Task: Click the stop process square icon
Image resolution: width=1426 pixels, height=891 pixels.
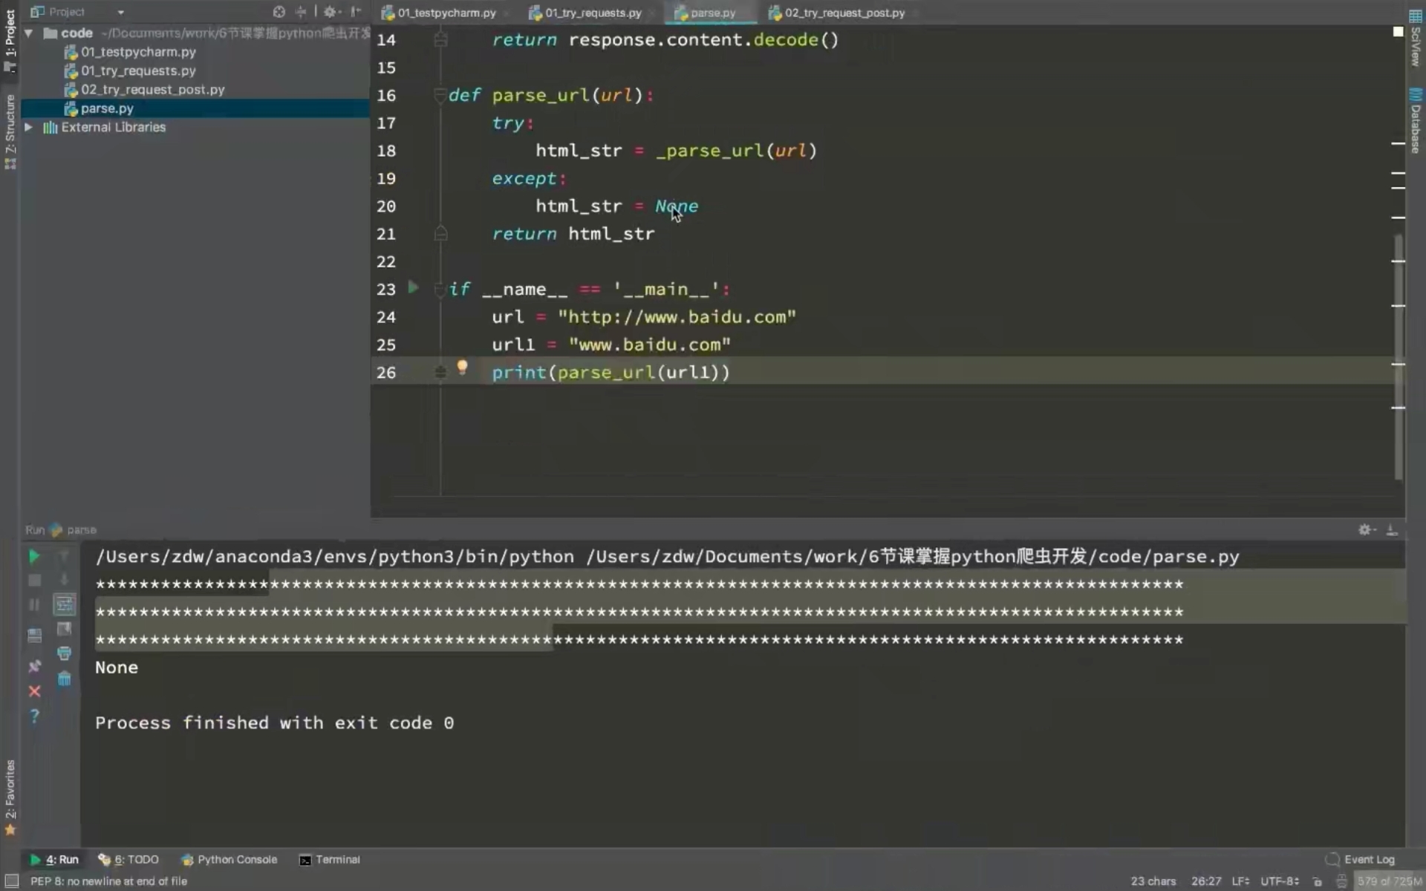Action: click(x=34, y=581)
